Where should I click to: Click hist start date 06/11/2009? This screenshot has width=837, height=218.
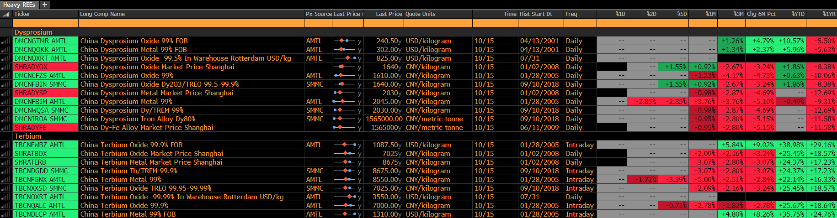pos(539,128)
